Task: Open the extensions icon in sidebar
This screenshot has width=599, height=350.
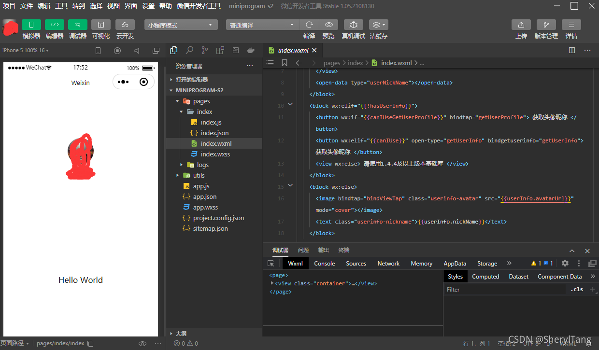Action: click(x=220, y=50)
